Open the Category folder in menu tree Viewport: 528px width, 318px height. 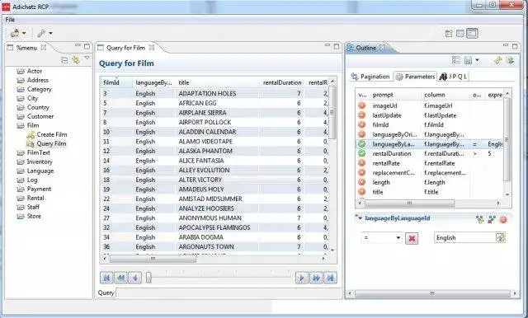39,89
